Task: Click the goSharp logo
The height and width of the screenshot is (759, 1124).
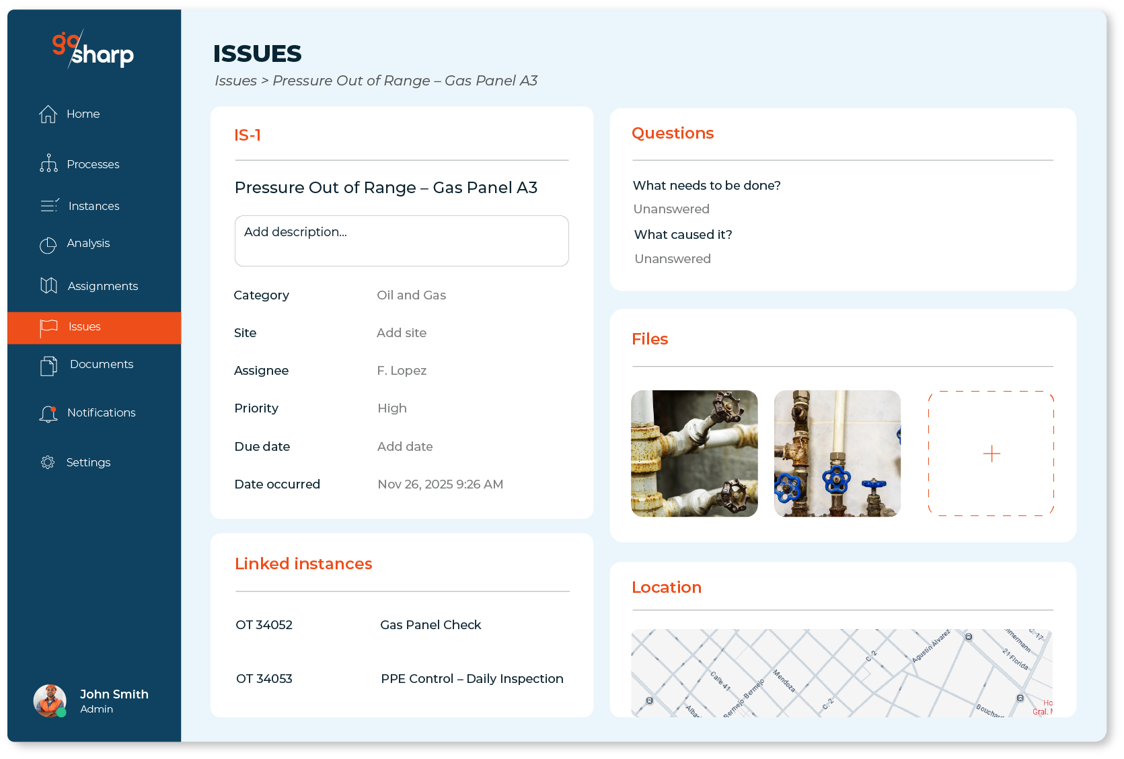Action: point(93,49)
